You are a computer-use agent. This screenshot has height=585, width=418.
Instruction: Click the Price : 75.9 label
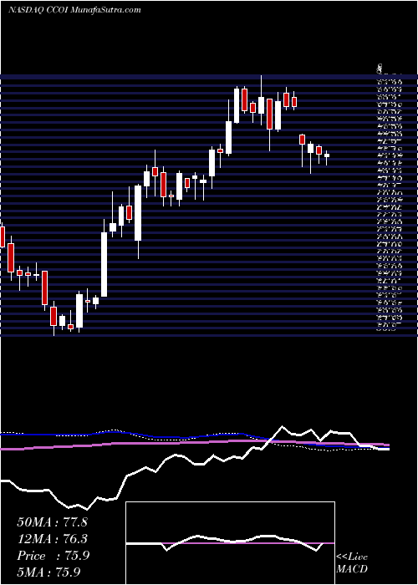click(x=53, y=556)
